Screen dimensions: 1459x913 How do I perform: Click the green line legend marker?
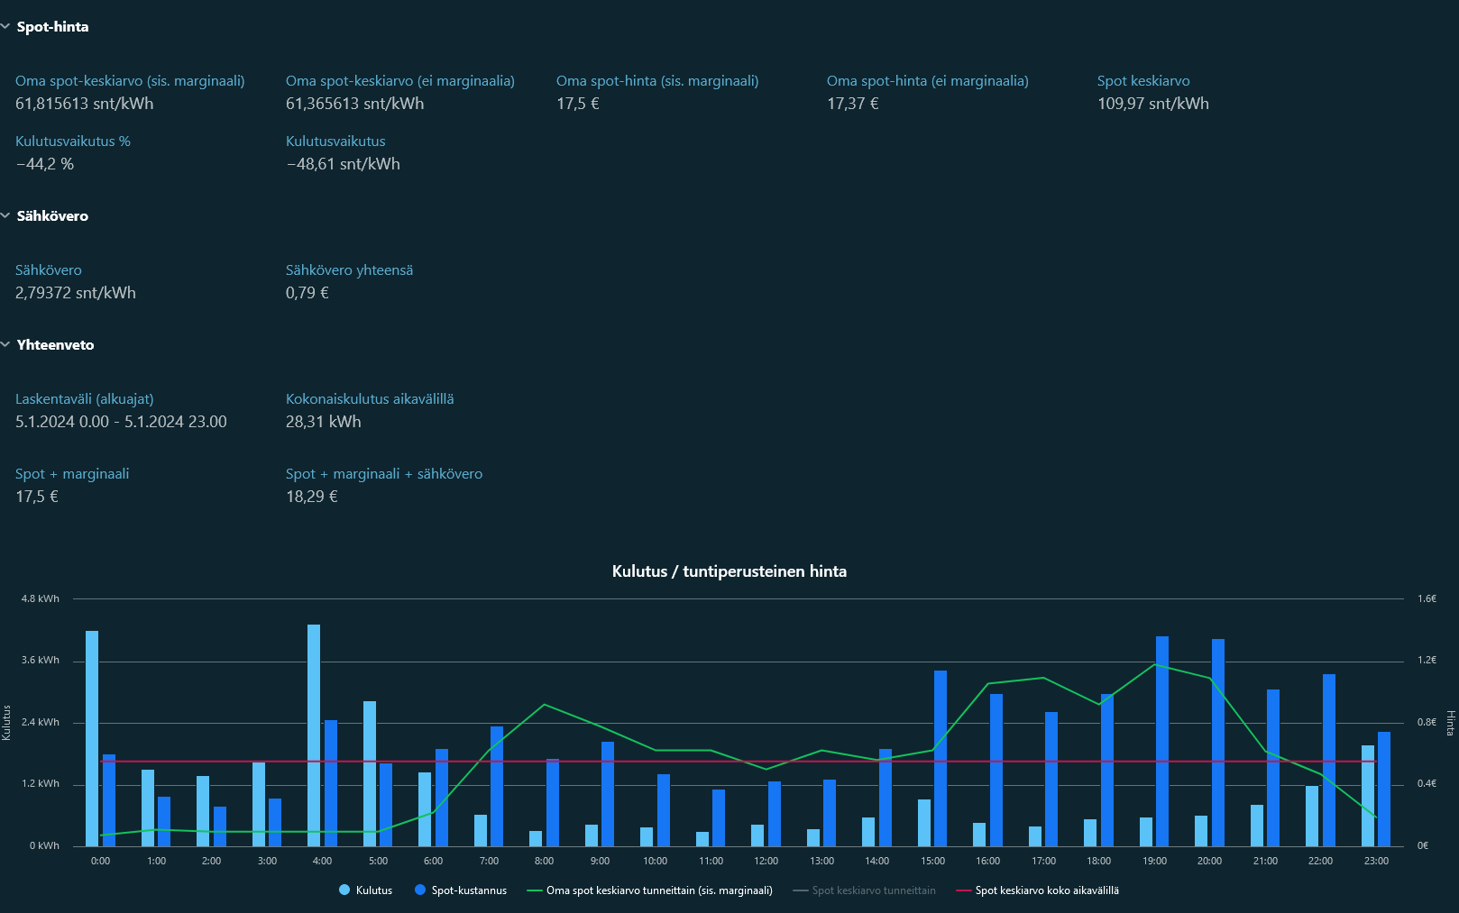[534, 890]
